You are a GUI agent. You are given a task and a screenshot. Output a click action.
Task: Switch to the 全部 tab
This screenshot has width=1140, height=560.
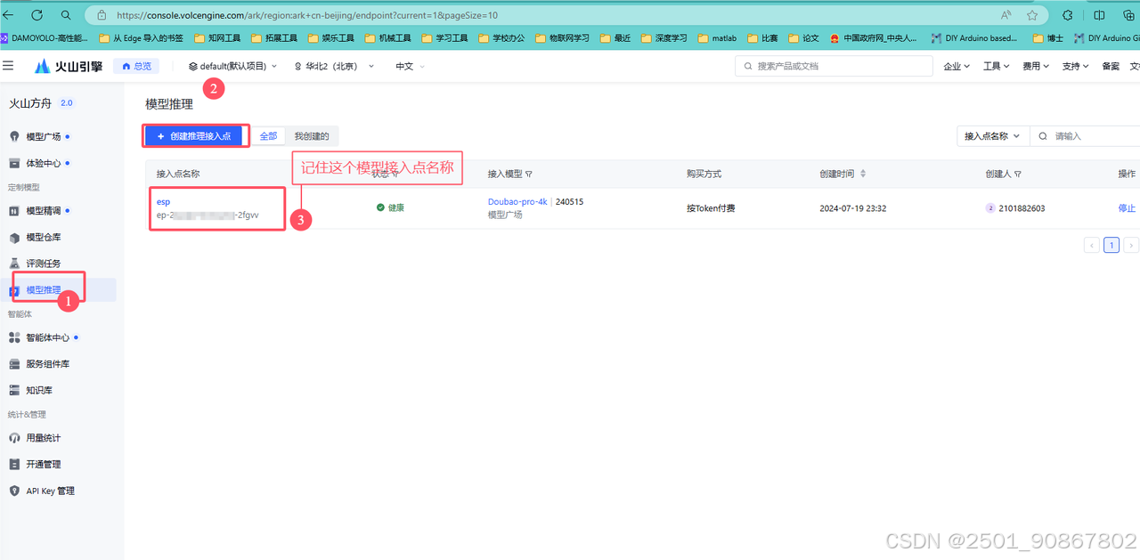(268, 136)
